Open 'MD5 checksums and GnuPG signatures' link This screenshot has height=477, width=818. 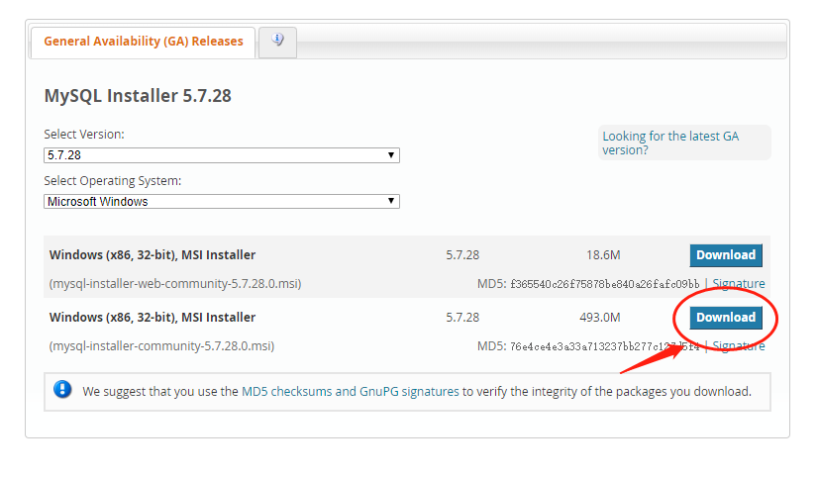pos(350,392)
